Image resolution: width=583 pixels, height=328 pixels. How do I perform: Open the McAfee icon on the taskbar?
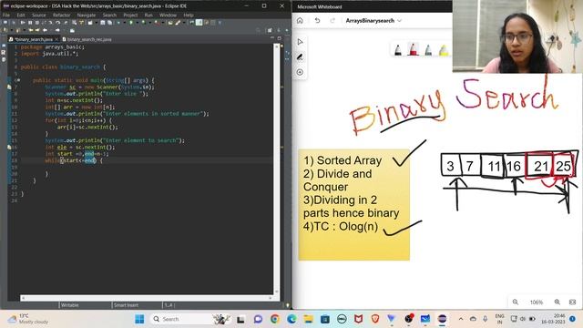[358, 319]
